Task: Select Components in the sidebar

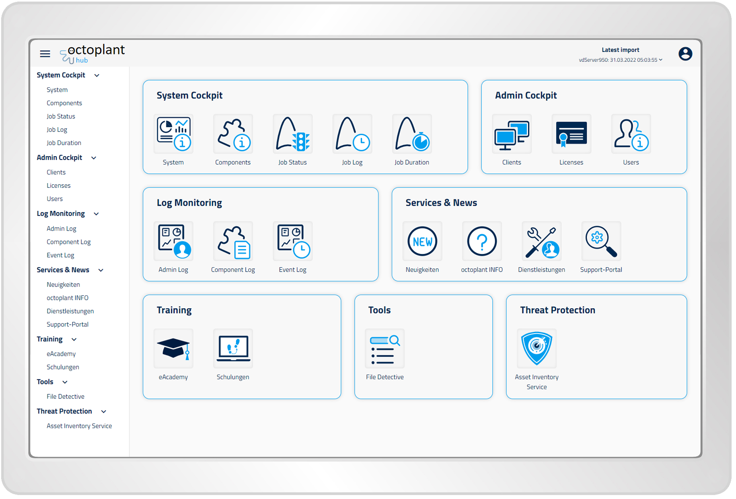Action: click(64, 103)
